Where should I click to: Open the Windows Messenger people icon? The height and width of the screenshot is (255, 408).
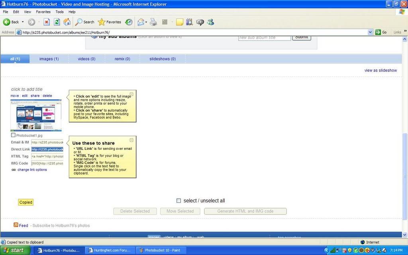210,22
